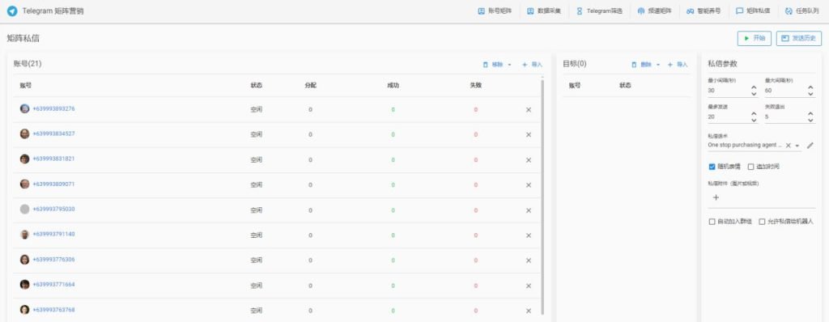This screenshot has height=322, width=829.
Task: Click avatar of account +639993771664
Action: click(25, 285)
